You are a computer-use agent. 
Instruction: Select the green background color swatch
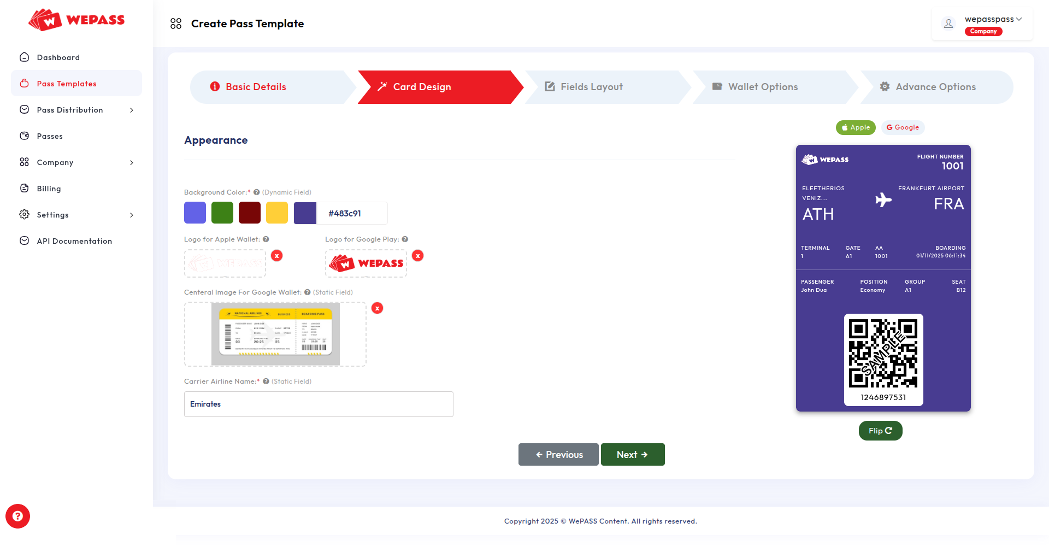click(222, 213)
